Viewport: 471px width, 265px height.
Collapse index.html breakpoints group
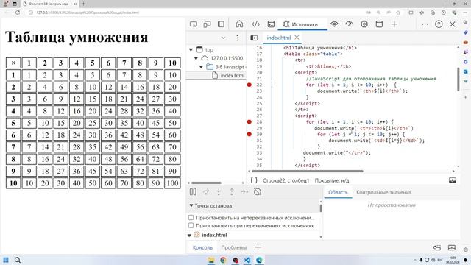point(189,236)
